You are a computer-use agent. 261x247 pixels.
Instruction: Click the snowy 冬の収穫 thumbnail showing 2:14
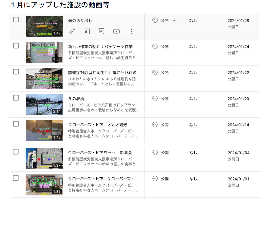pyautogui.click(x=45, y=104)
